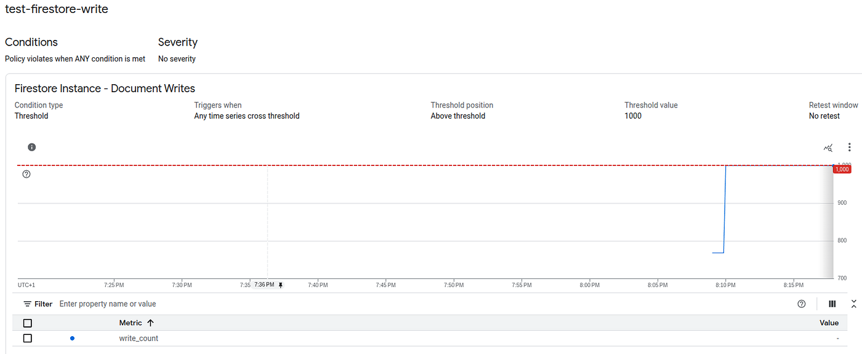Open chart in Metrics Explorer icon
Screen dimensions: 862x354
(829, 147)
